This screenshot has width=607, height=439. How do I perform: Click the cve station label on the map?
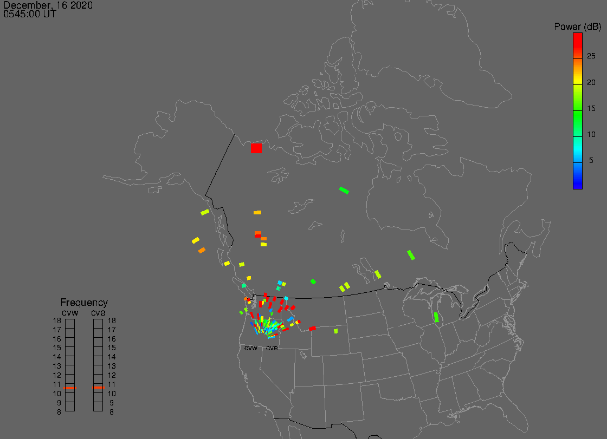pyautogui.click(x=272, y=348)
